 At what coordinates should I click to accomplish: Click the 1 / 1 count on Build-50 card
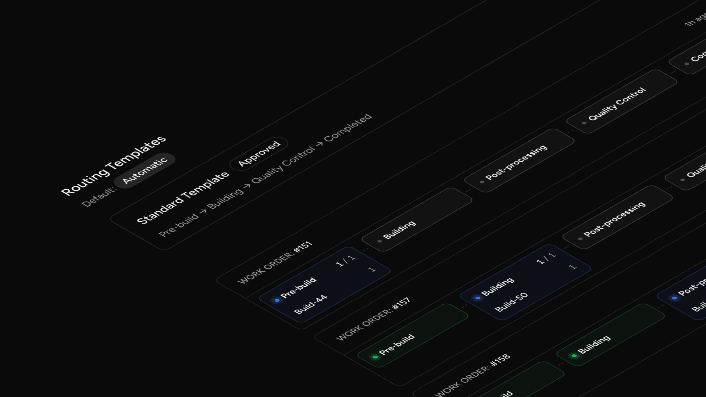click(546, 258)
